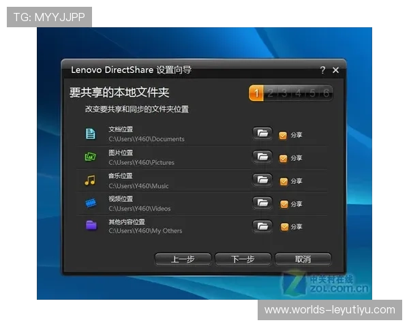Select step 1 in wizard progress

[x=256, y=93]
